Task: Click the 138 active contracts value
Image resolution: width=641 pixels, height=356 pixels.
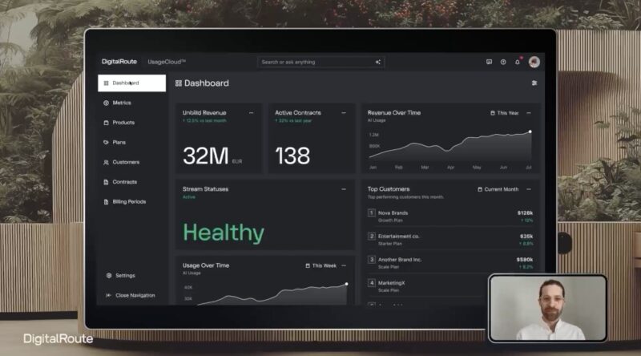Action: pos(292,156)
